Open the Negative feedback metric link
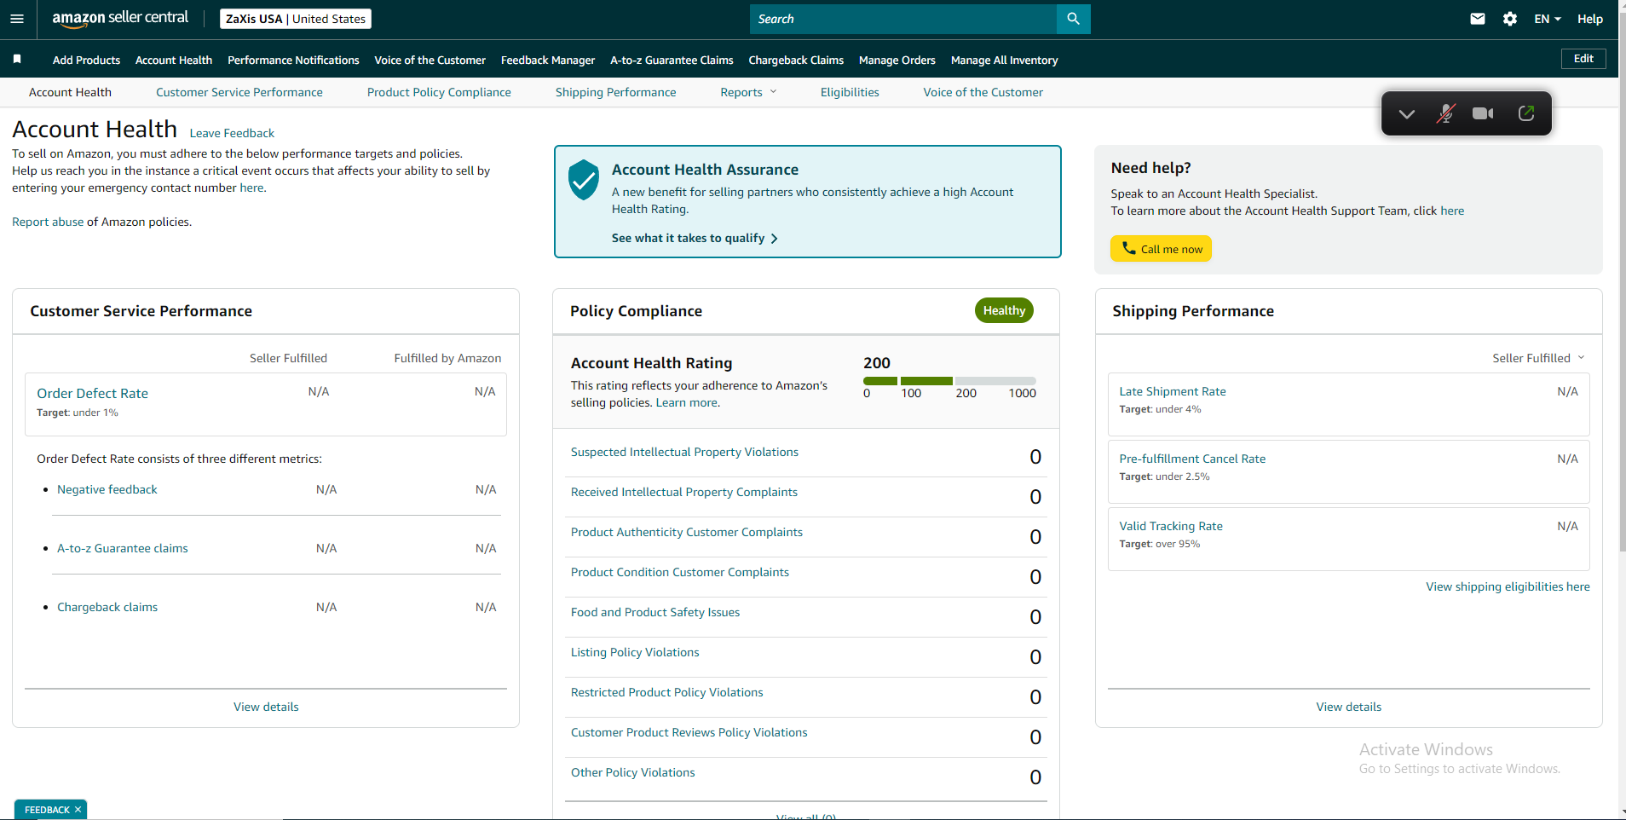Screen dimensions: 1626x820 pos(107,489)
